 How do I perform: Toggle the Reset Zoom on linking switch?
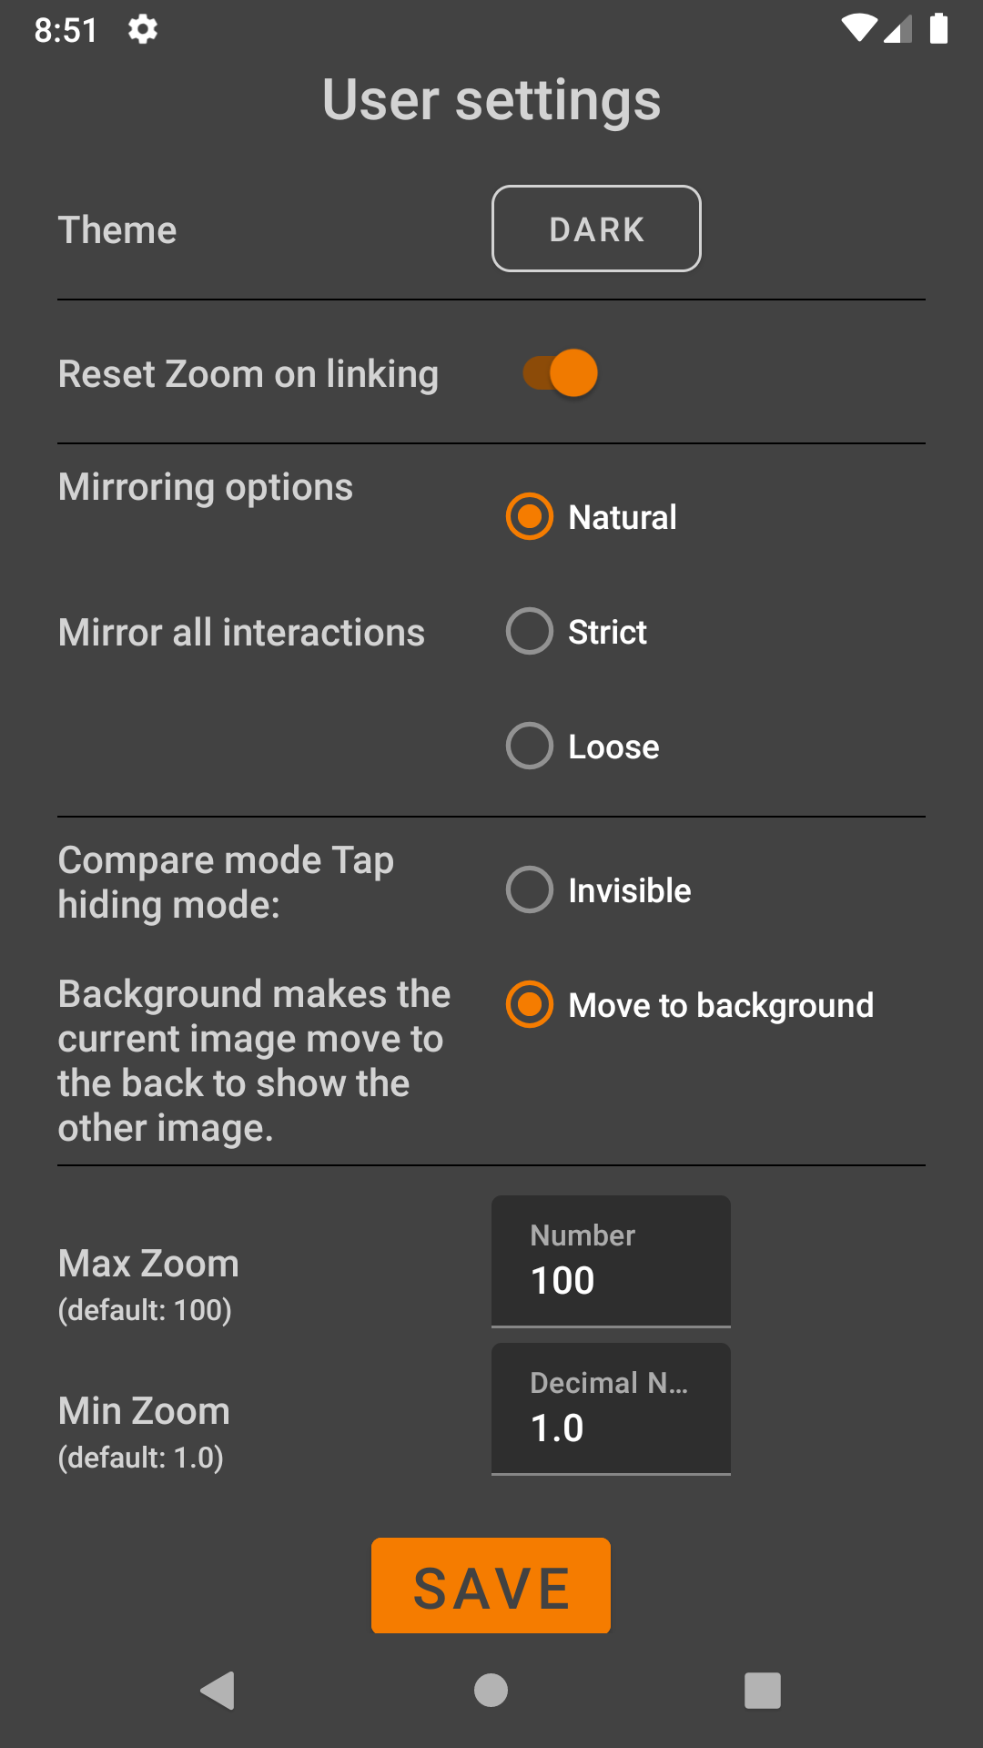561,373
